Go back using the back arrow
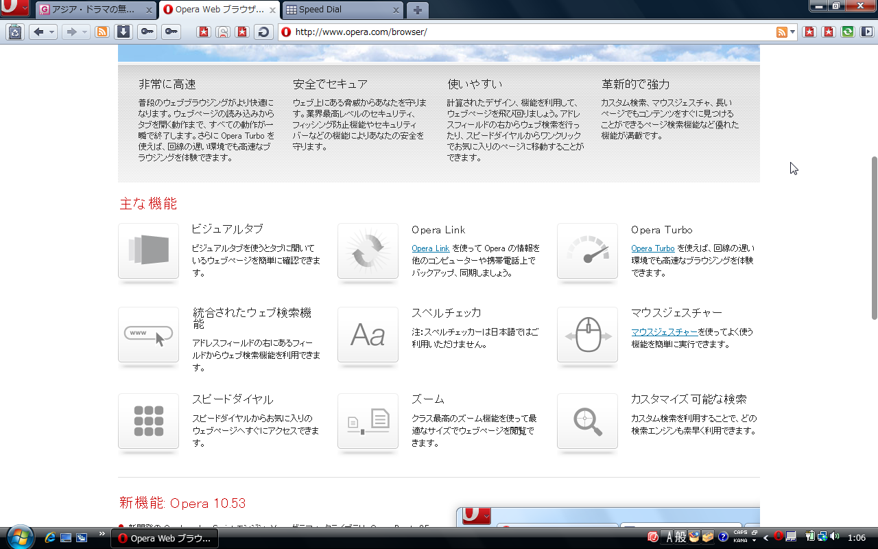Viewport: 878px width, 549px height. (38, 32)
